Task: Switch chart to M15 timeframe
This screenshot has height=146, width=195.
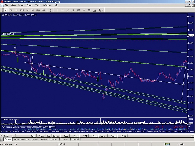Action: (22, 10)
